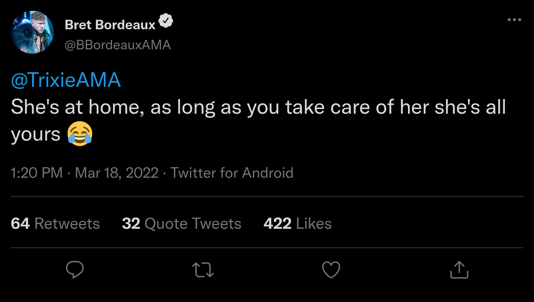See who liked via 422 Likes
This screenshot has width=534, height=302.
(298, 224)
